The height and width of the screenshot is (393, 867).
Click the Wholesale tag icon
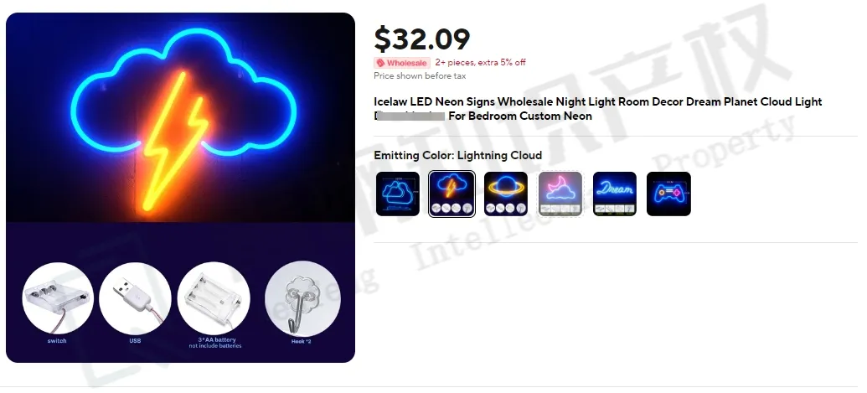(x=380, y=63)
